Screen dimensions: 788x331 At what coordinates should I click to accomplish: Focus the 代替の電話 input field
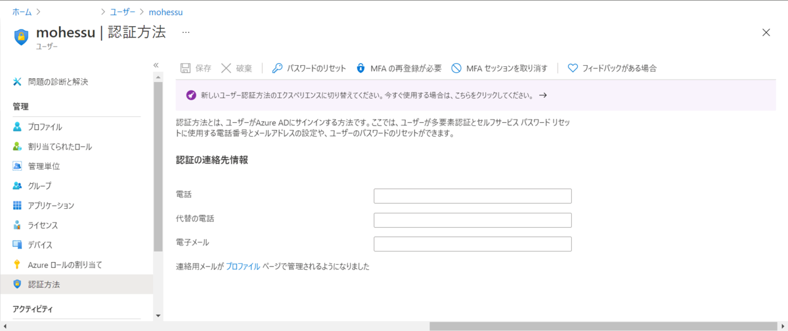coord(472,220)
